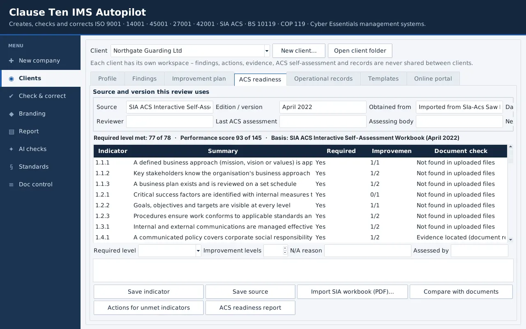Select indicator row 1.2.1
The width and height of the screenshot is (526, 329).
(x=300, y=195)
